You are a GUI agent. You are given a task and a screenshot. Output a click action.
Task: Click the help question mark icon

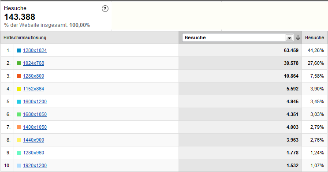[x=105, y=9]
